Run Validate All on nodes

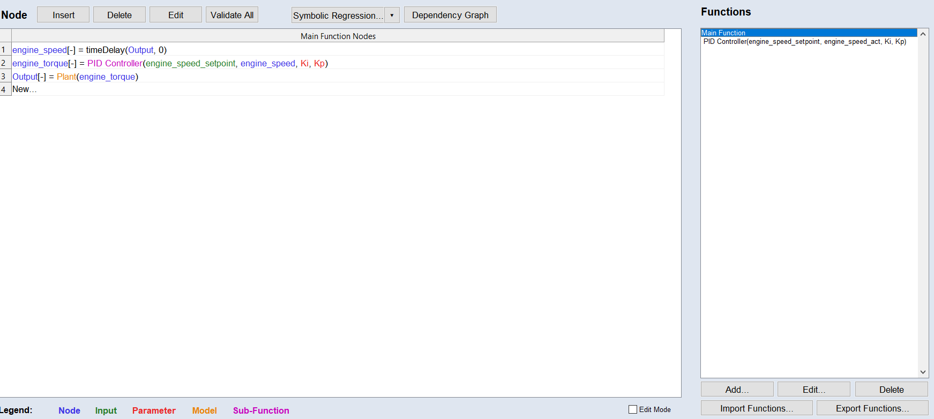click(232, 15)
